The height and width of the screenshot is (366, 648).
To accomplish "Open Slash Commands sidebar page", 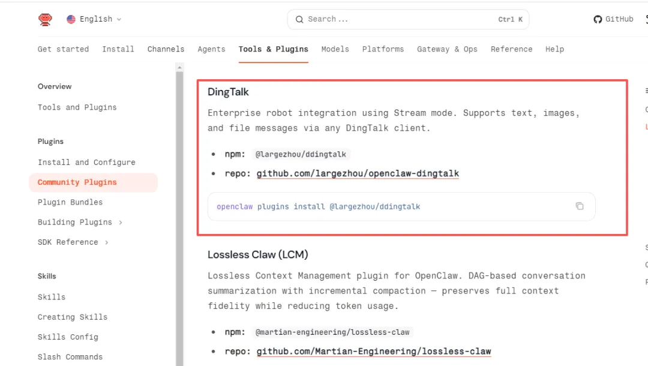I will click(x=70, y=357).
